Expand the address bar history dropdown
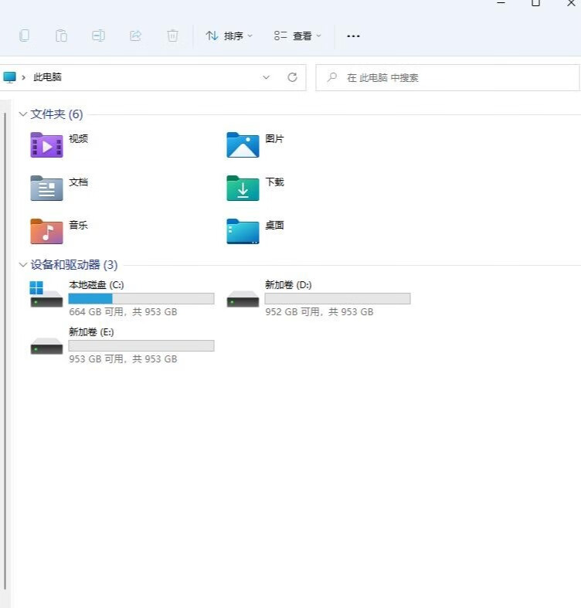The width and height of the screenshot is (581, 608). point(267,77)
